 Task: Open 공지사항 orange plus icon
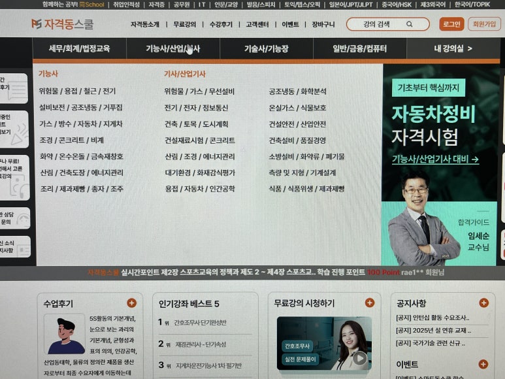tap(483, 303)
